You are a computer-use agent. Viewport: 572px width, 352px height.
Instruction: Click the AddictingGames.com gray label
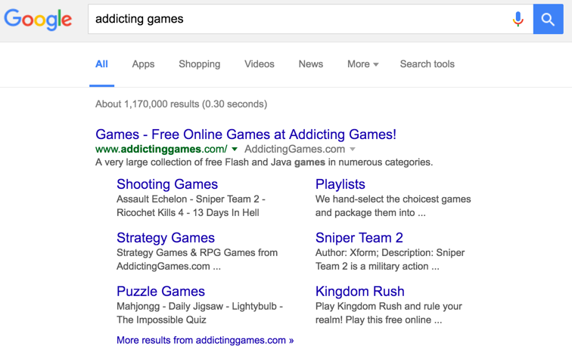[294, 150]
